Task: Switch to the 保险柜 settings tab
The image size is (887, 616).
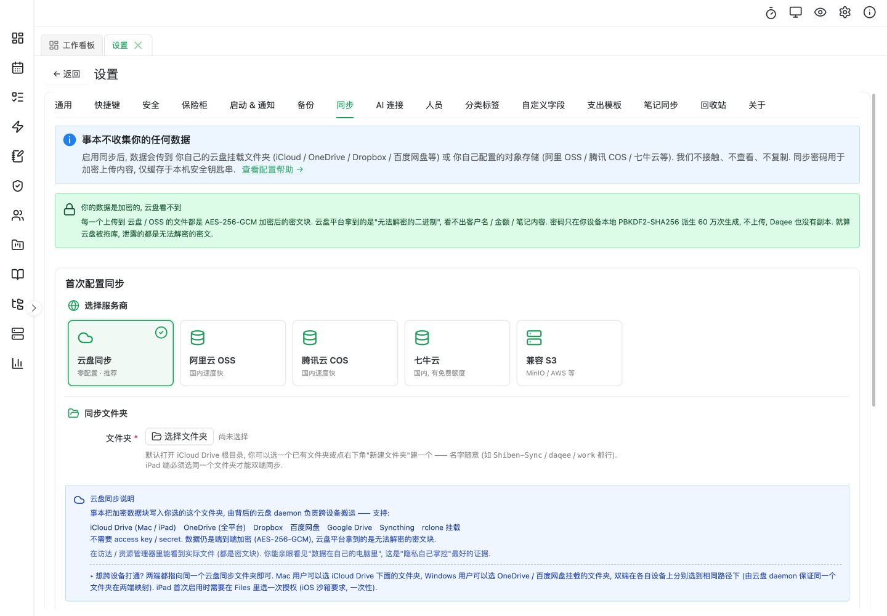Action: [195, 105]
